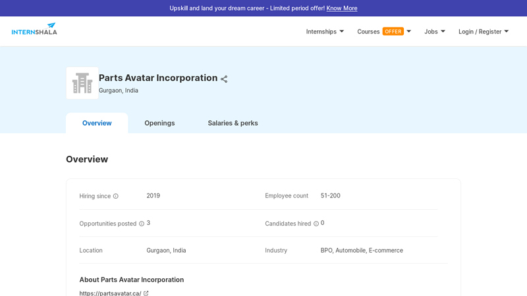Click the Parts Avatar Incorporation title

(x=158, y=78)
